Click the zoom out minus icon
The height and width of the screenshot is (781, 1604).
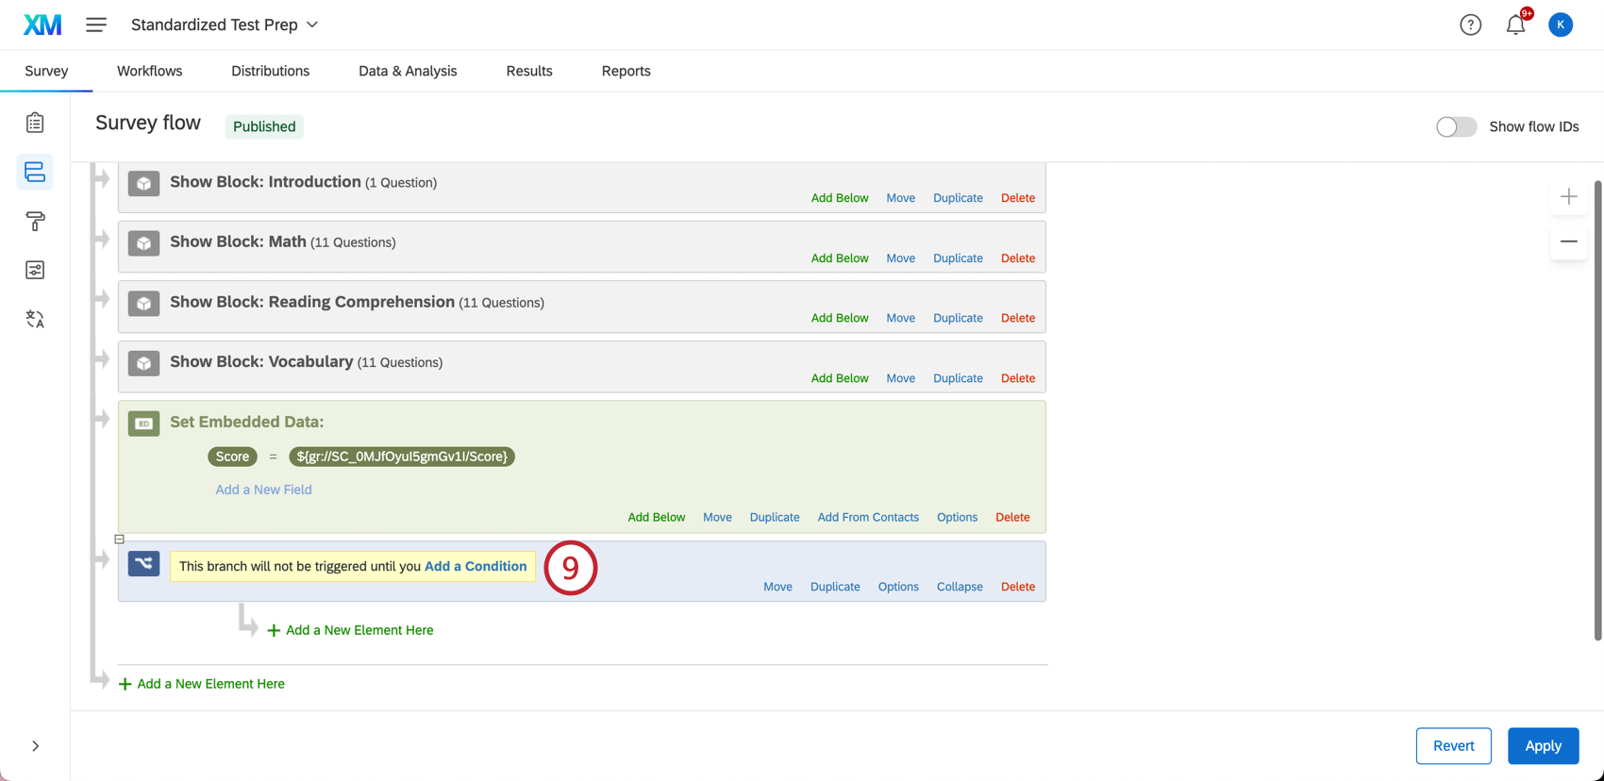(x=1568, y=241)
